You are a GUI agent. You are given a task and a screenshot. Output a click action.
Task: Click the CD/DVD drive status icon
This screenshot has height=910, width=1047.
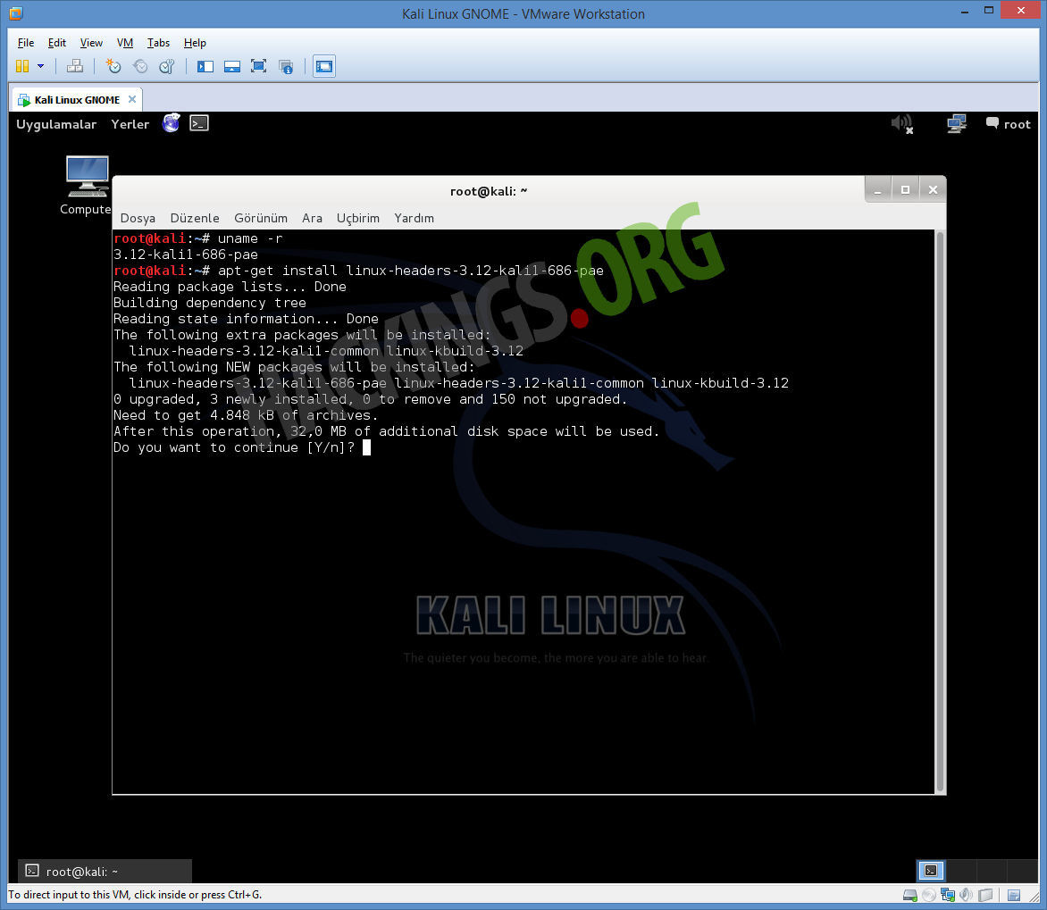929,896
